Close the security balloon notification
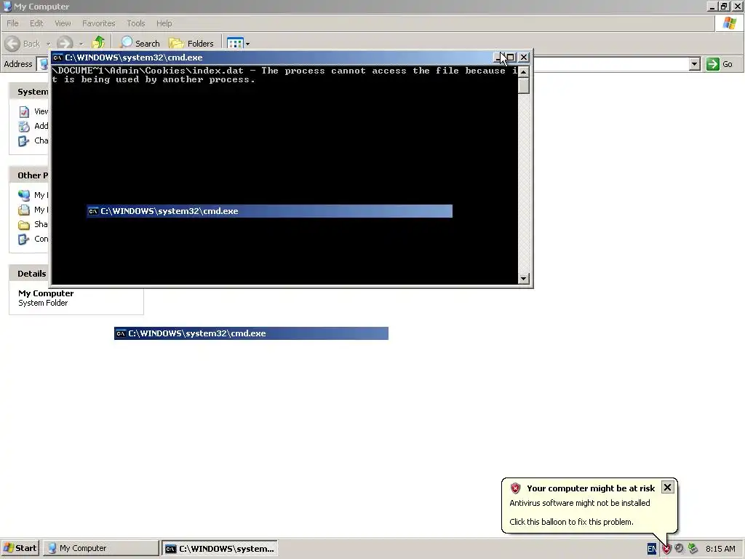Image resolution: width=745 pixels, height=559 pixels. click(x=667, y=488)
